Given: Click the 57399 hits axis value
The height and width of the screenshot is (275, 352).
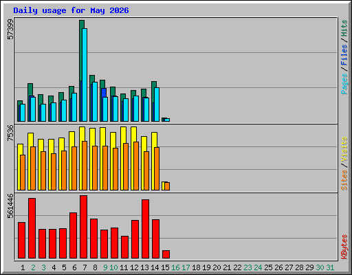Looking at the screenshot, I should pyautogui.click(x=10, y=30).
